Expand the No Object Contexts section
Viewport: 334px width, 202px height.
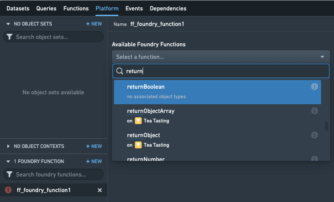(x=8, y=146)
